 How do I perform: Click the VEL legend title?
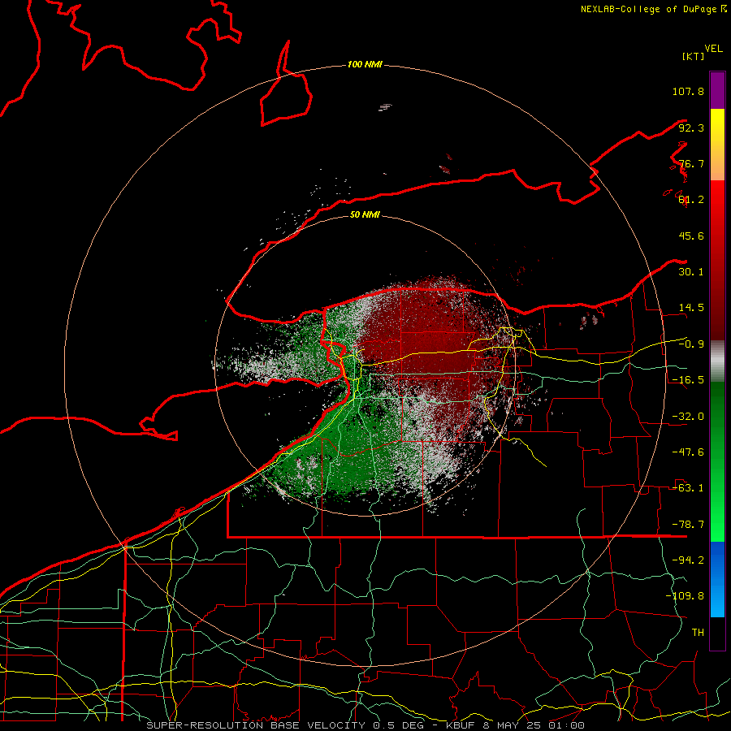[713, 49]
